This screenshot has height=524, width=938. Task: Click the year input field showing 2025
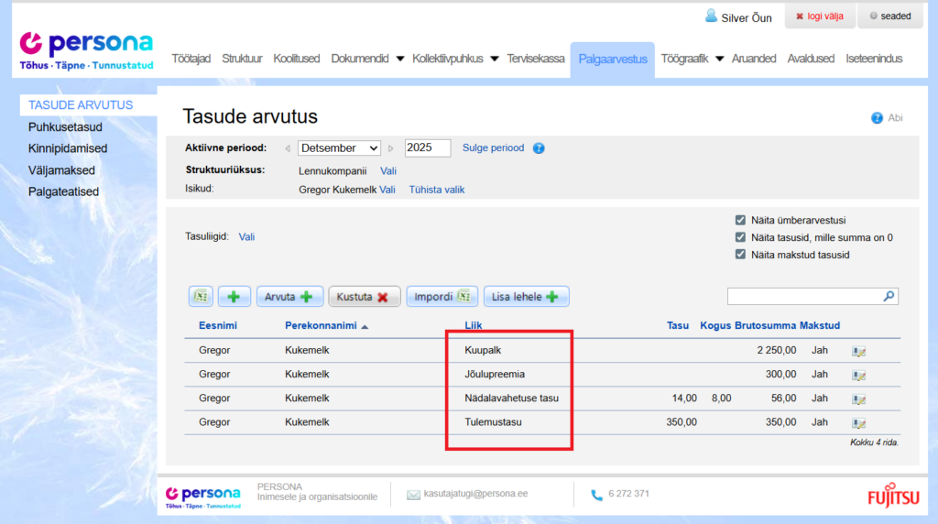[x=427, y=148]
